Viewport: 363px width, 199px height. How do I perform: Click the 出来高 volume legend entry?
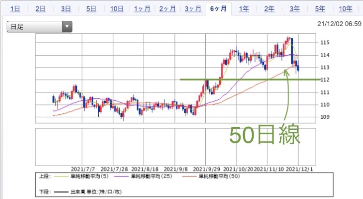[88, 192]
